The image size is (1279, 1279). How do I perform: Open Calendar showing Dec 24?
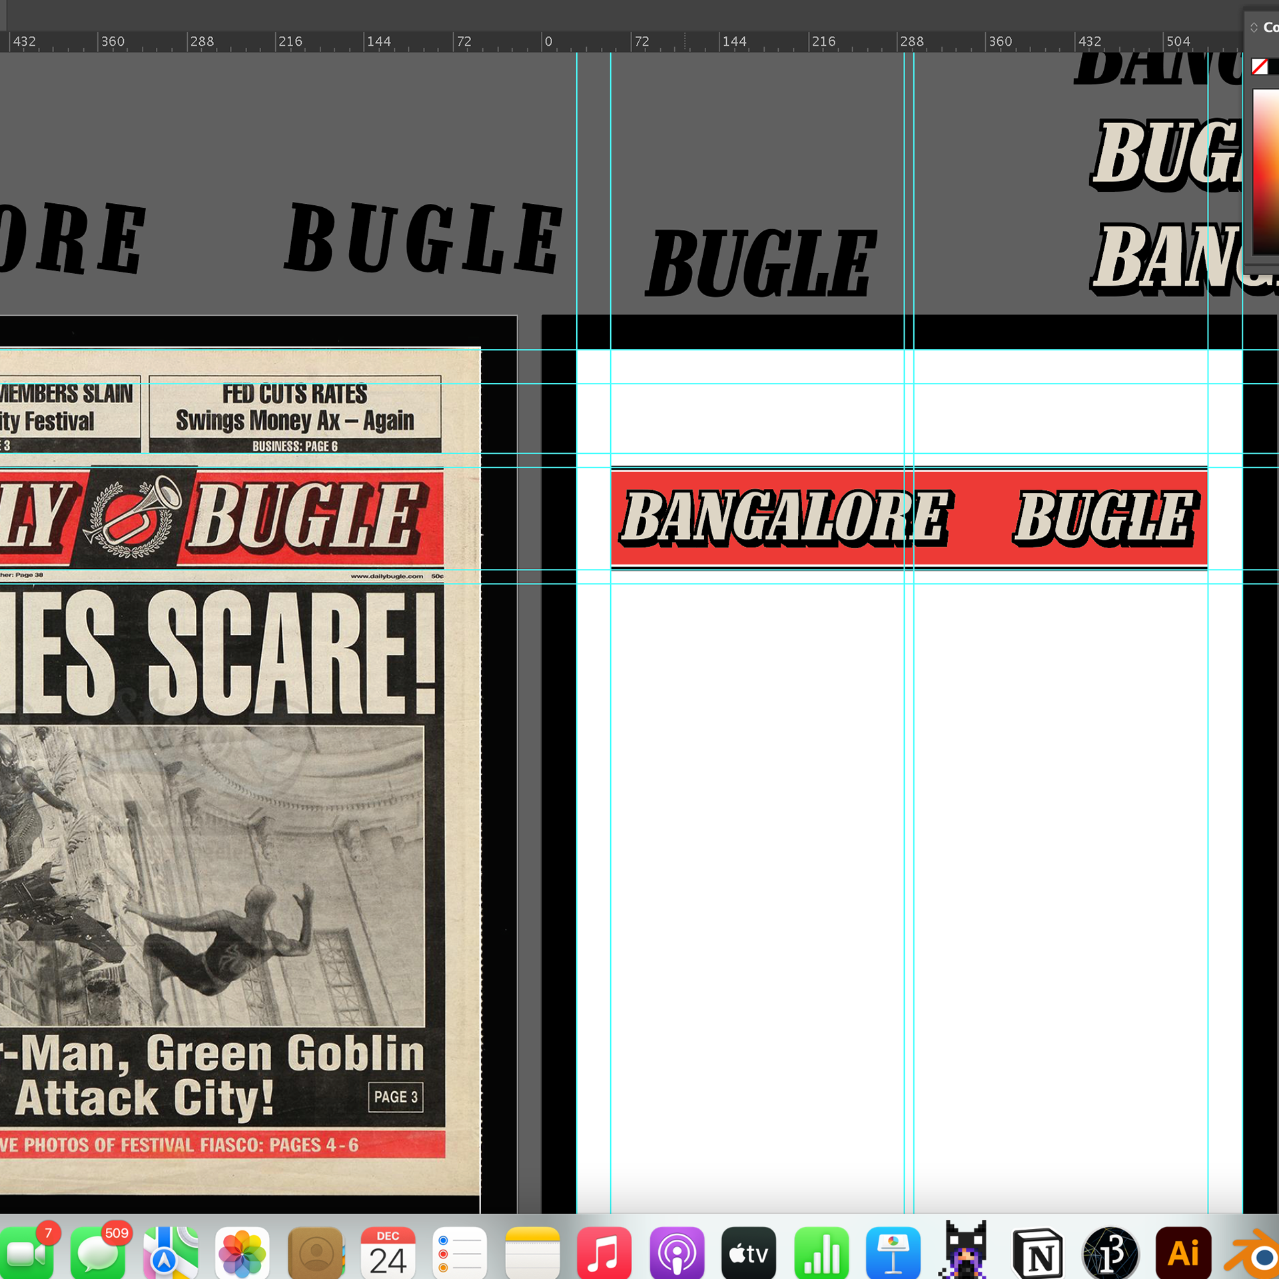click(388, 1253)
